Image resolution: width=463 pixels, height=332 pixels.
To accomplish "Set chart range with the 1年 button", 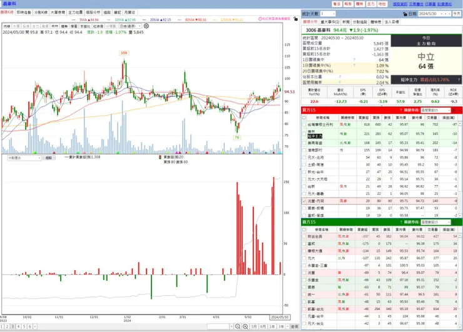I will tap(272, 326).
